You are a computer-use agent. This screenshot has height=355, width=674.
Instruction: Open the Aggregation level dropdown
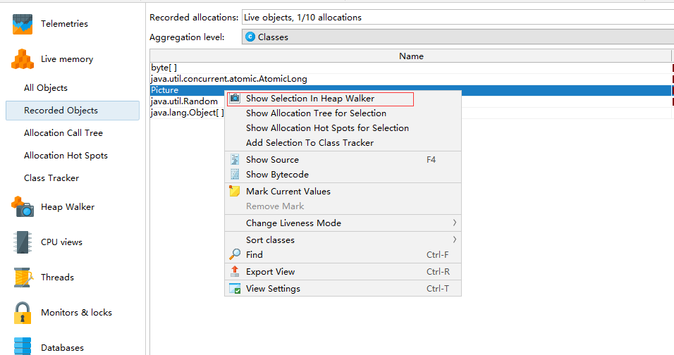pyautogui.click(x=457, y=37)
